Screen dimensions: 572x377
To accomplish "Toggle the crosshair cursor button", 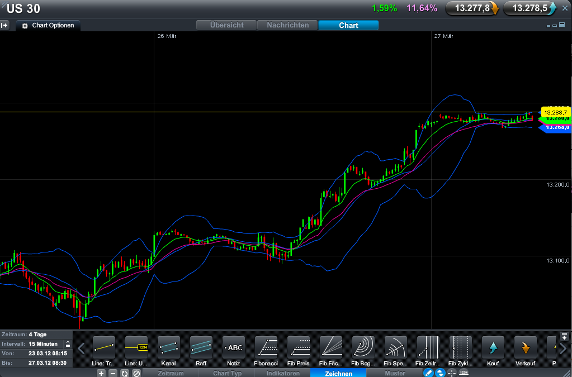I will pyautogui.click(x=452, y=373).
